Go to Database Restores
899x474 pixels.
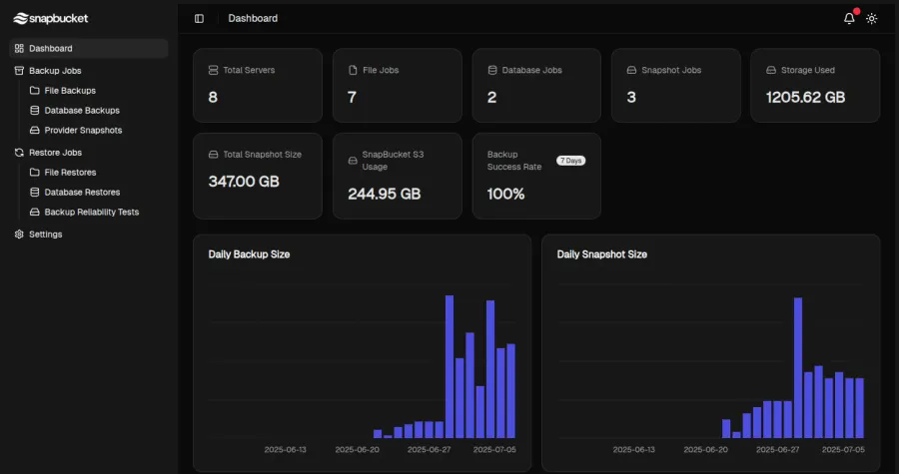click(82, 193)
